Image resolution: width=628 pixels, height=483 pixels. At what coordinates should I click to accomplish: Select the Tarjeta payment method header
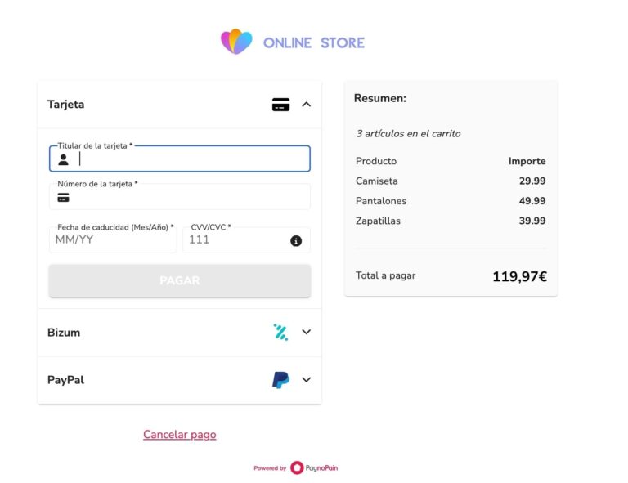tap(66, 105)
